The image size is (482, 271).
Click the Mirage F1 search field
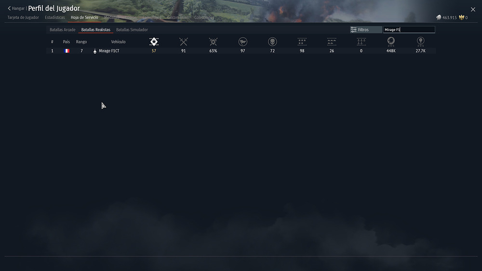click(409, 29)
